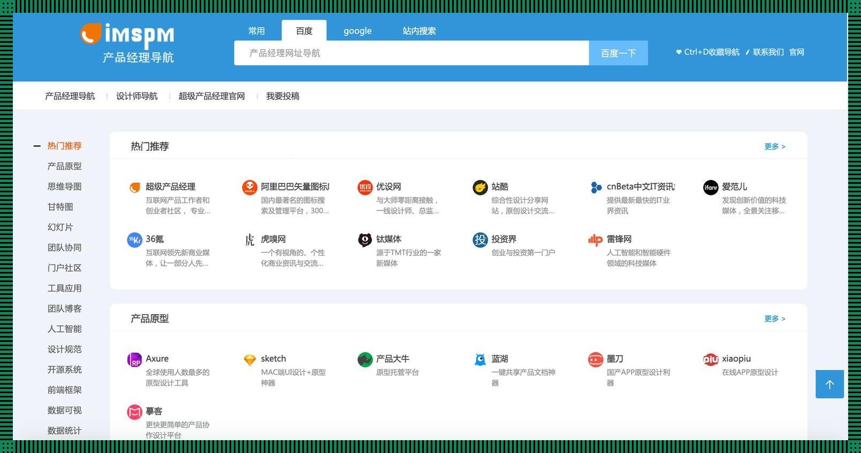Click the 爱范儿 ifanr icon

click(x=711, y=188)
